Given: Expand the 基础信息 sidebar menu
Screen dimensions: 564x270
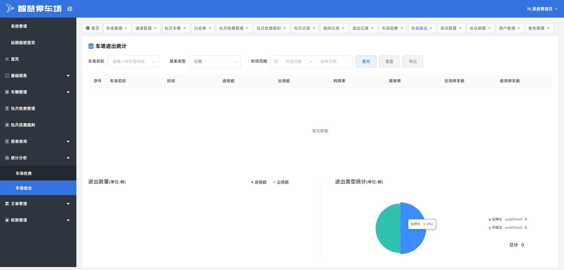Looking at the screenshot, I should 38,76.
